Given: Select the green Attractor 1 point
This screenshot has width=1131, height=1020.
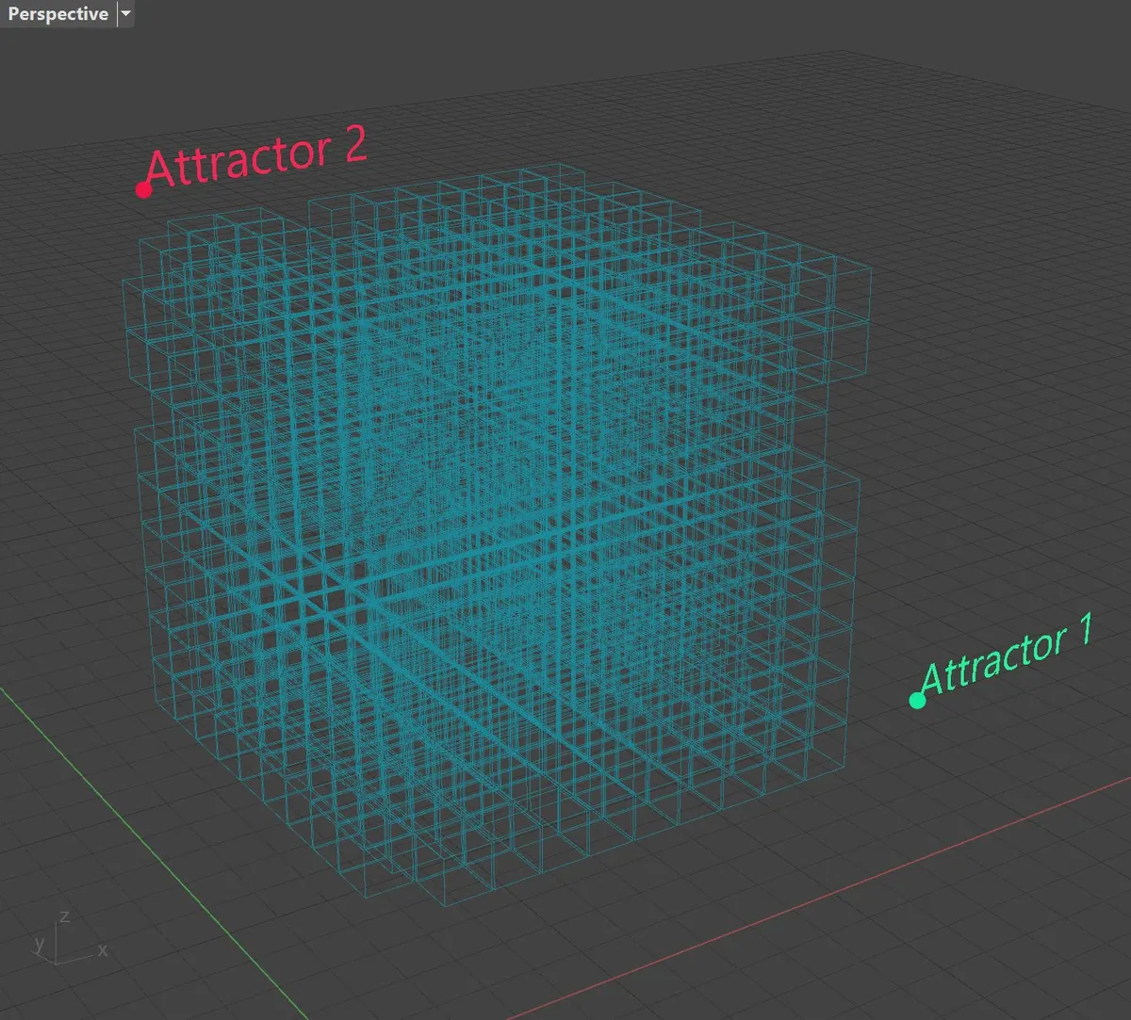Looking at the screenshot, I should (917, 700).
